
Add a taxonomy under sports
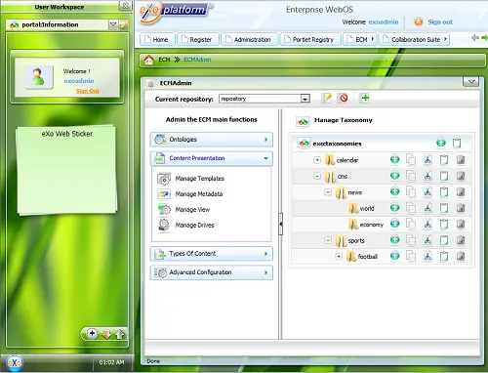click(395, 240)
